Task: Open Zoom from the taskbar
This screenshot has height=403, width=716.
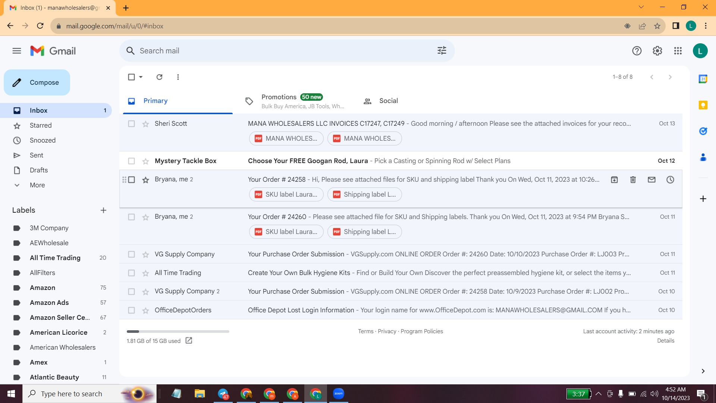Action: click(339, 394)
